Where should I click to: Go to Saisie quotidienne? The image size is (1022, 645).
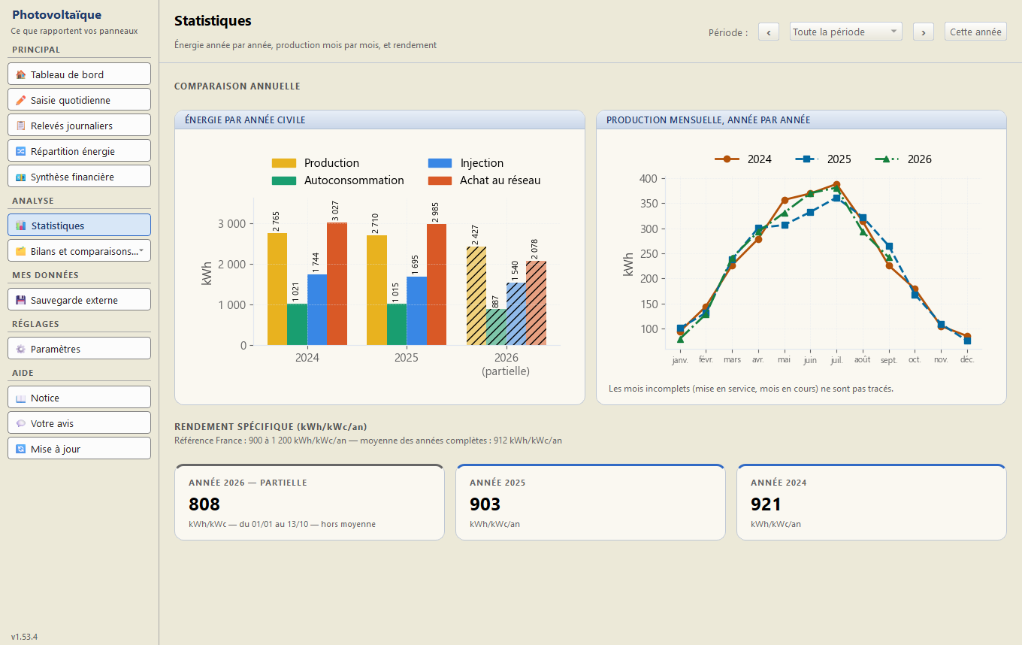pyautogui.click(x=80, y=100)
